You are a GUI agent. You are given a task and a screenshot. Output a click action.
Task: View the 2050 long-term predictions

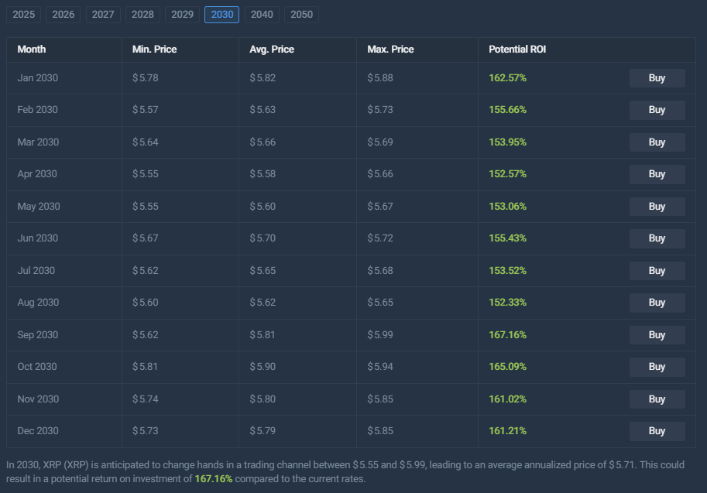click(300, 14)
